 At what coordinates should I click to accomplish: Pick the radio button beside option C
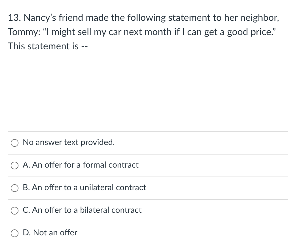15,211
